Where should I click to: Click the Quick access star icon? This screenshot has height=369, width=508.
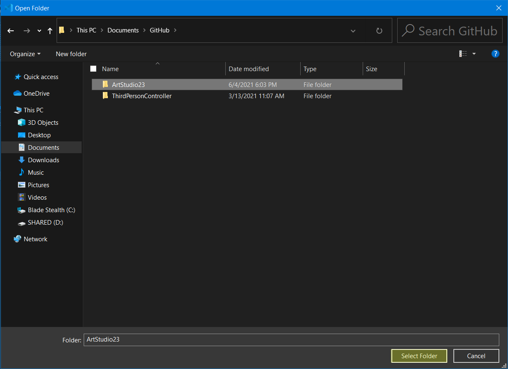17,77
